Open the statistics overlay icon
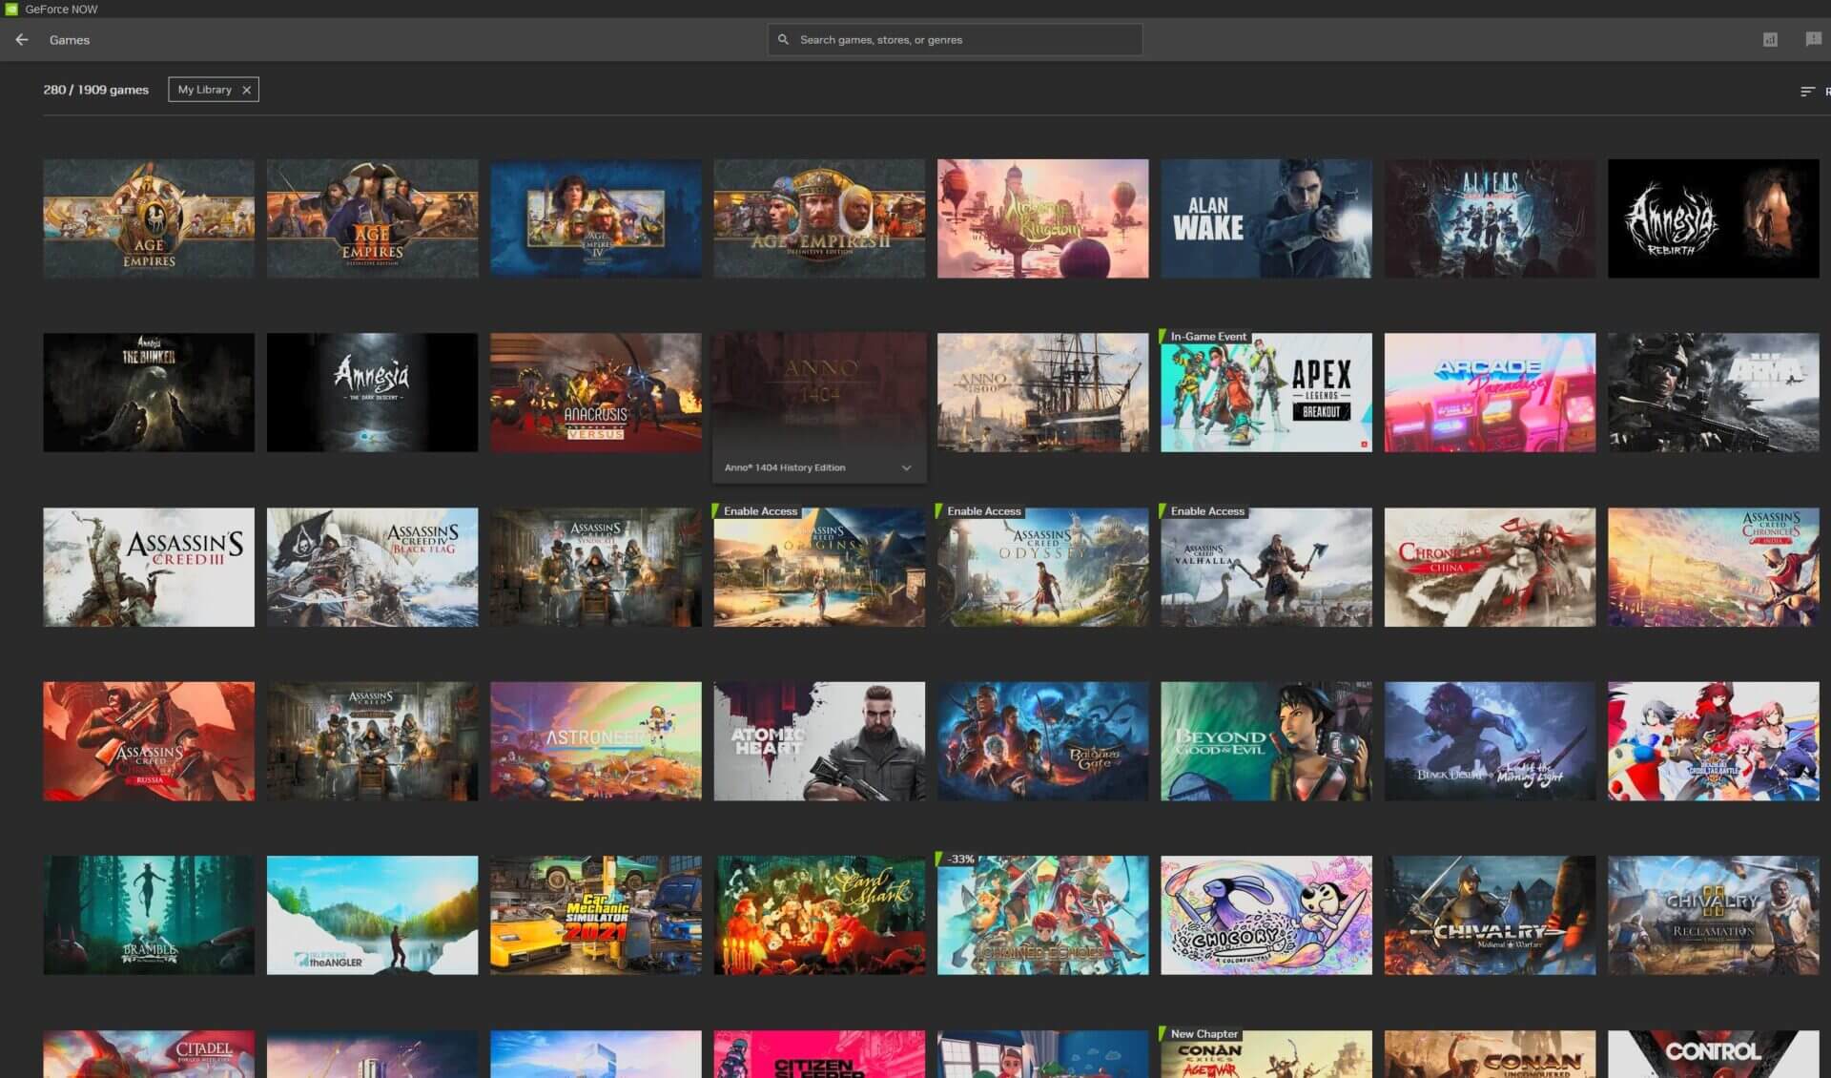This screenshot has height=1078, width=1831. pyautogui.click(x=1770, y=40)
